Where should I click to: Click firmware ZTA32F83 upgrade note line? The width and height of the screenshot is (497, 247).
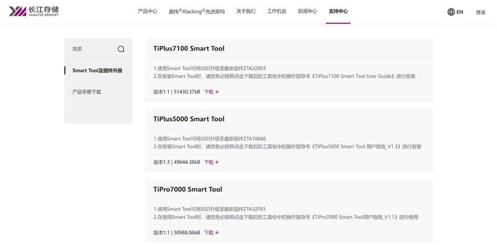pyautogui.click(x=209, y=209)
